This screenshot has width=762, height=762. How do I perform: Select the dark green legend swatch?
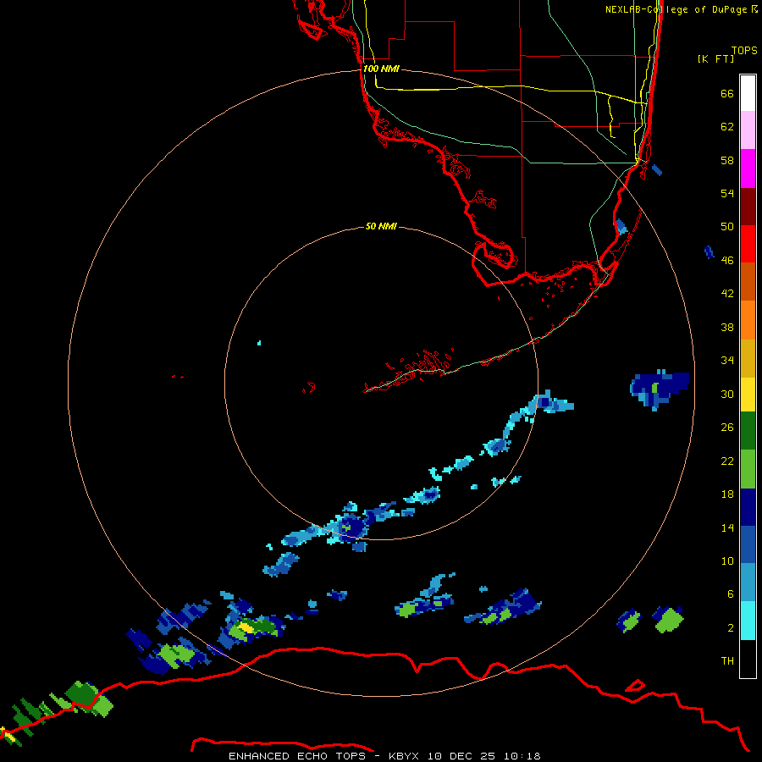click(x=748, y=431)
